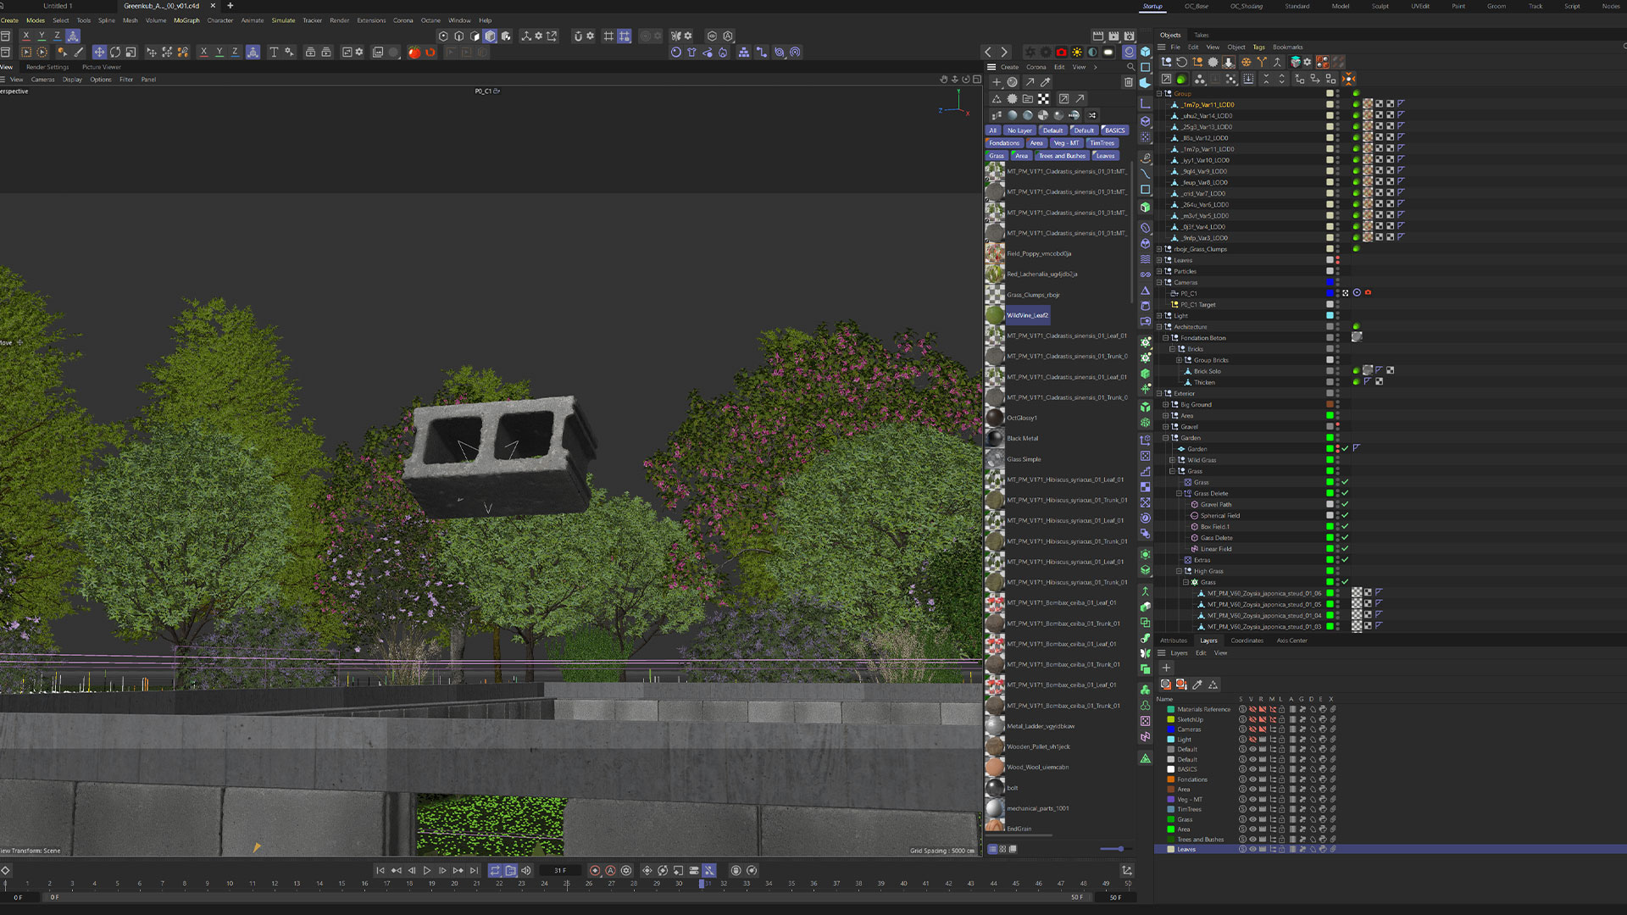Select the Move tool in toolbar

click(99, 53)
